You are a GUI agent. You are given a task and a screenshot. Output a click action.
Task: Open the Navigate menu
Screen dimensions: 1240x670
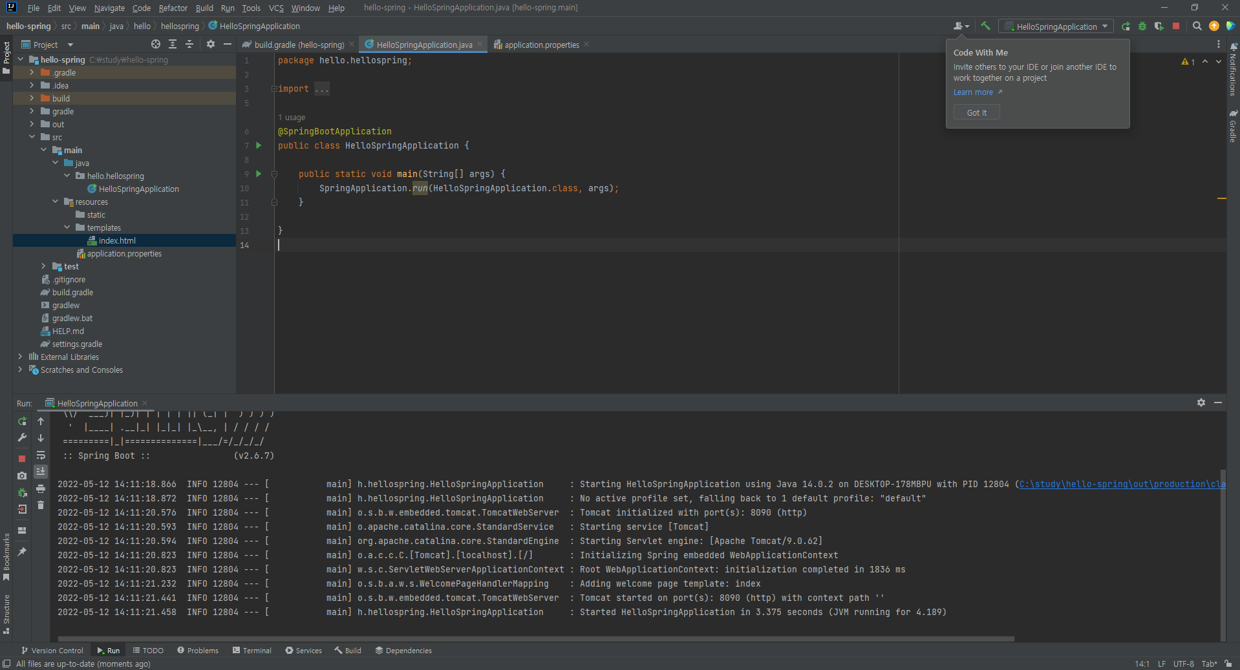coord(109,8)
